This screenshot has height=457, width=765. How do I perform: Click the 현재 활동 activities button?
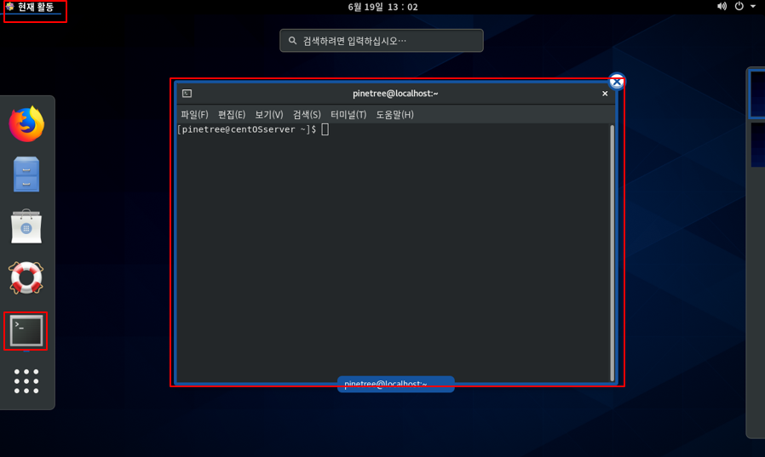(31, 7)
